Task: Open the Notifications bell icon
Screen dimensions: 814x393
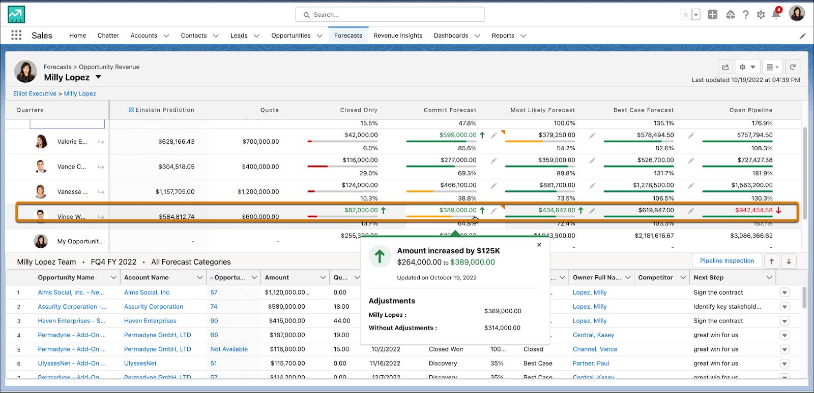Action: [x=776, y=14]
